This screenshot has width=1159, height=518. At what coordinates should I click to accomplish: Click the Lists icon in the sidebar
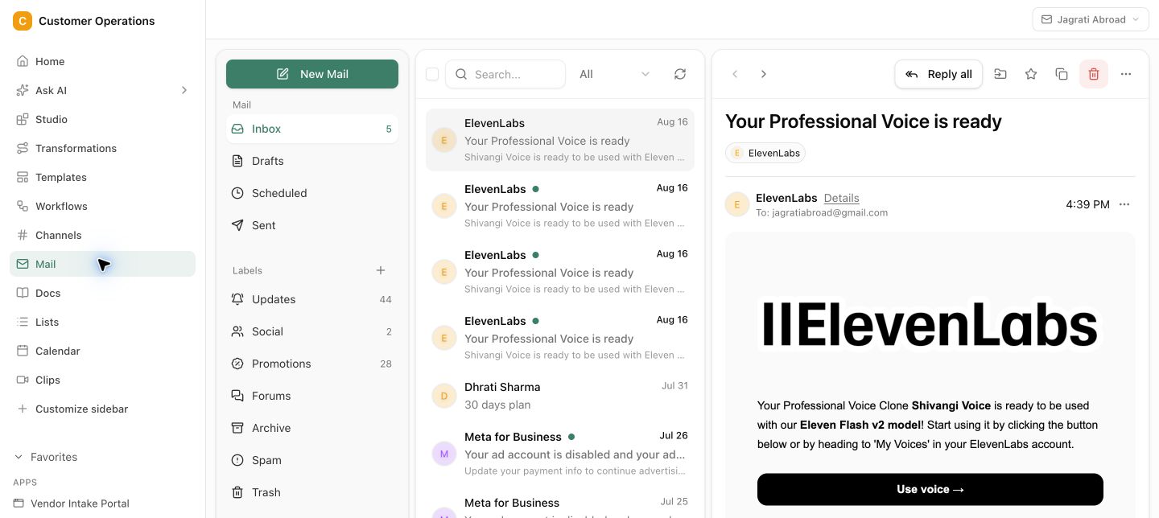[x=23, y=322]
